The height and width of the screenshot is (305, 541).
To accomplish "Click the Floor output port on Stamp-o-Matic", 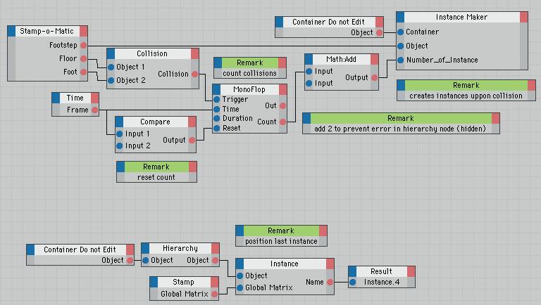I will click(84, 58).
